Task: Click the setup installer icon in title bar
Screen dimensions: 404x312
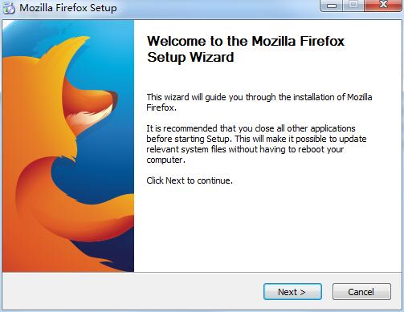Action: click(9, 8)
